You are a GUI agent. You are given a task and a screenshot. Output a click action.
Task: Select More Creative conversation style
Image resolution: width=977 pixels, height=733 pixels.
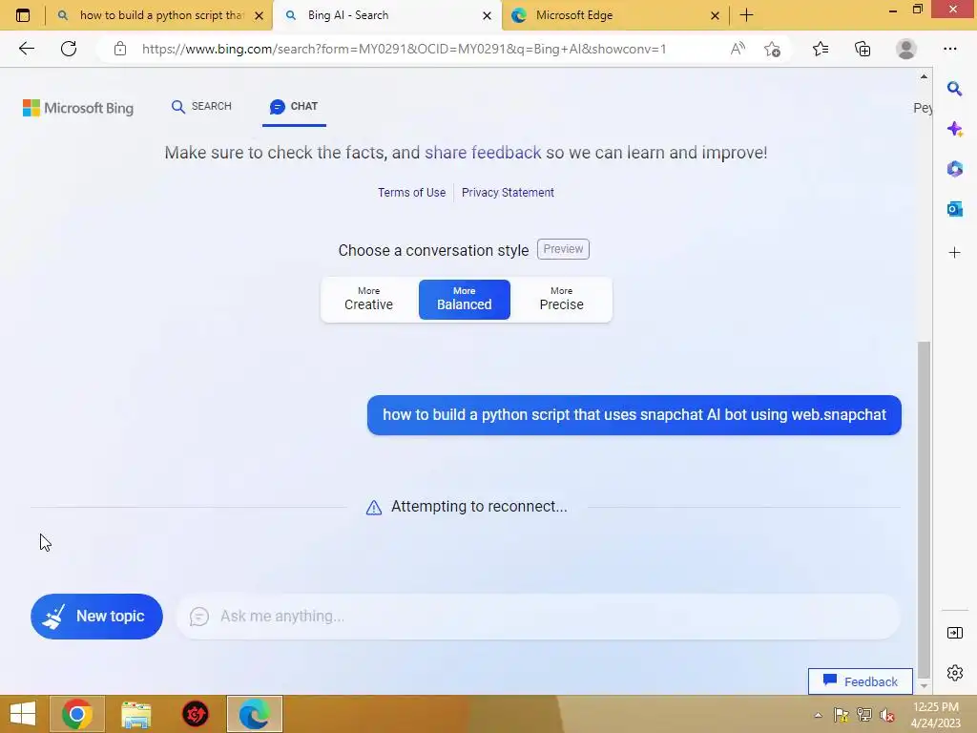tap(369, 299)
